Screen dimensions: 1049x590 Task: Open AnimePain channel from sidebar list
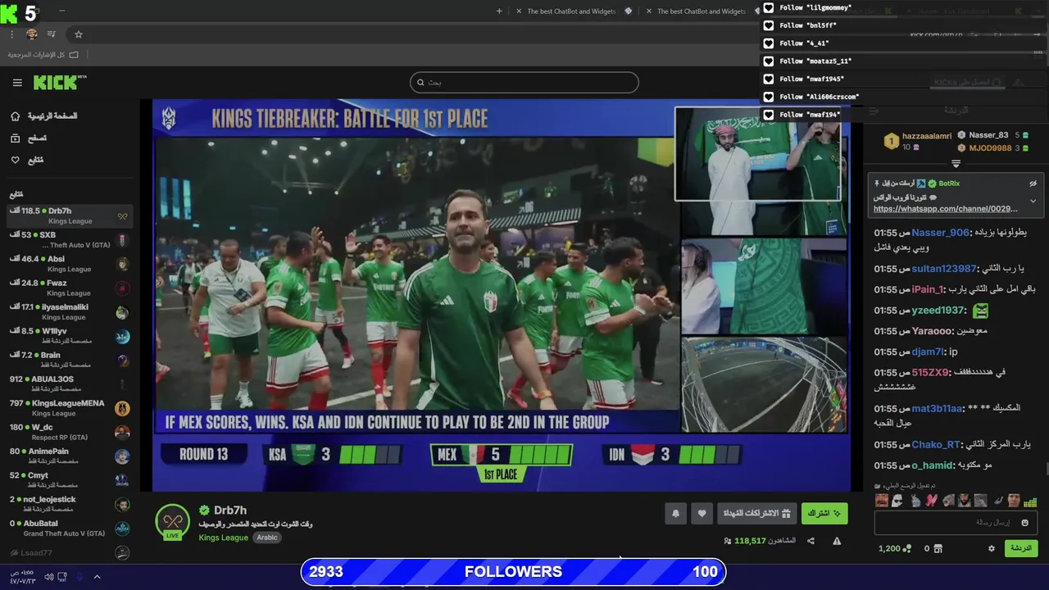[70, 456]
